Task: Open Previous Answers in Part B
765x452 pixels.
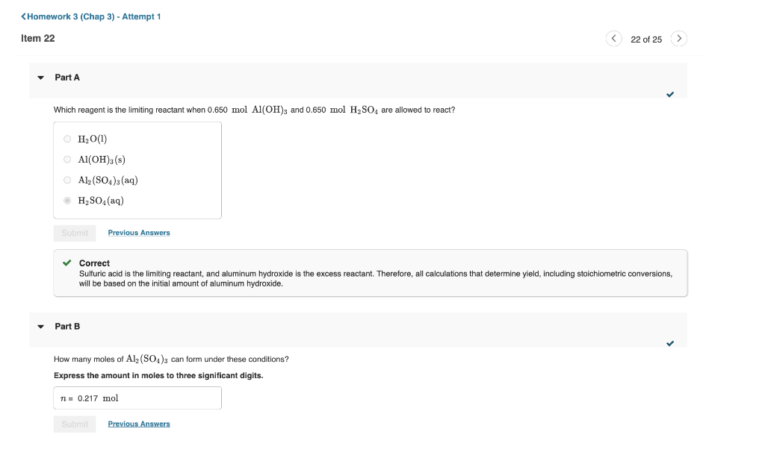Action: coord(138,424)
